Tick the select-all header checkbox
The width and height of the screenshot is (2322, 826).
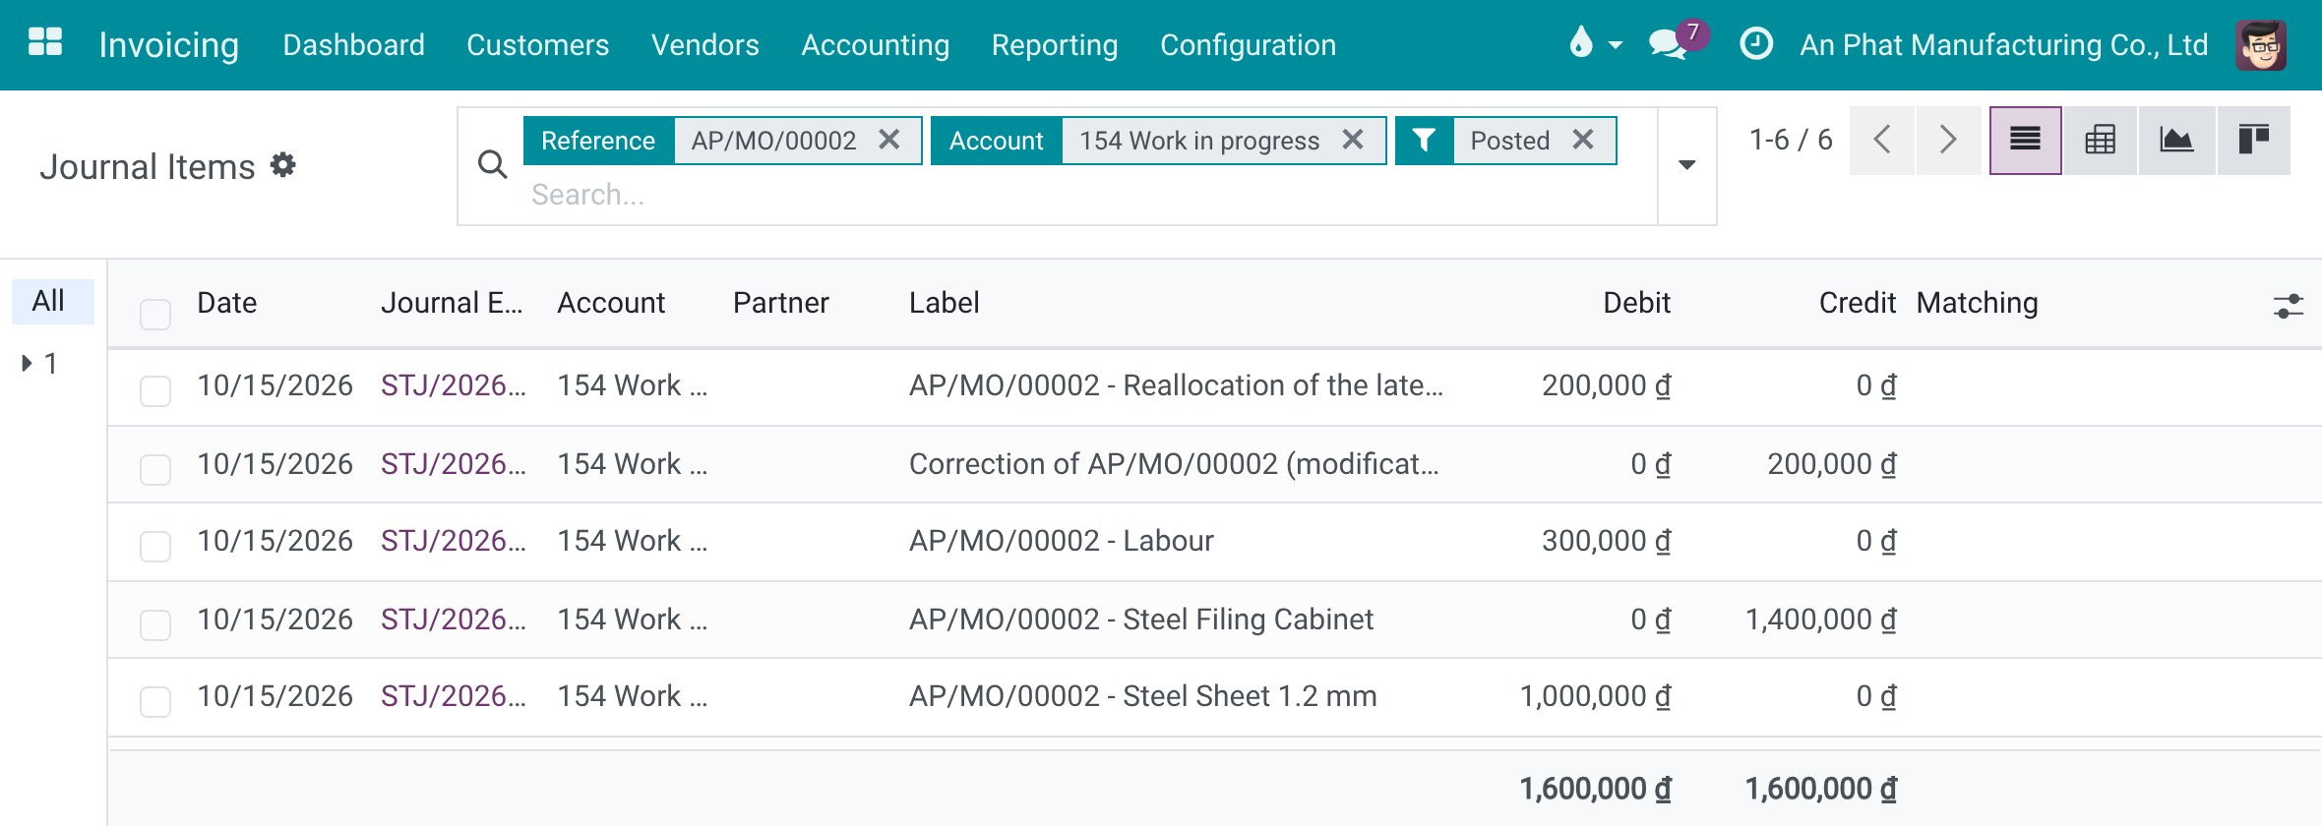tap(155, 314)
